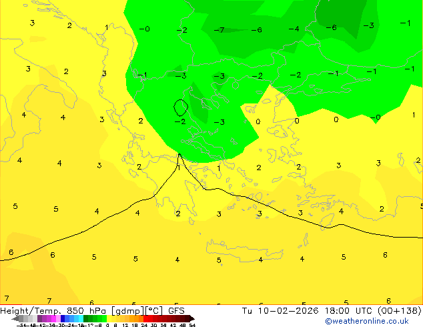Screen dimensions: 423x327
Task: Click the forecast date Tu 10-02-2026 18:00 UTC
Action: pyautogui.click(x=308, y=311)
